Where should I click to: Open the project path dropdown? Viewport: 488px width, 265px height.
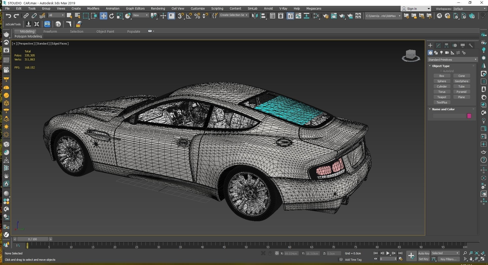[x=383, y=16]
